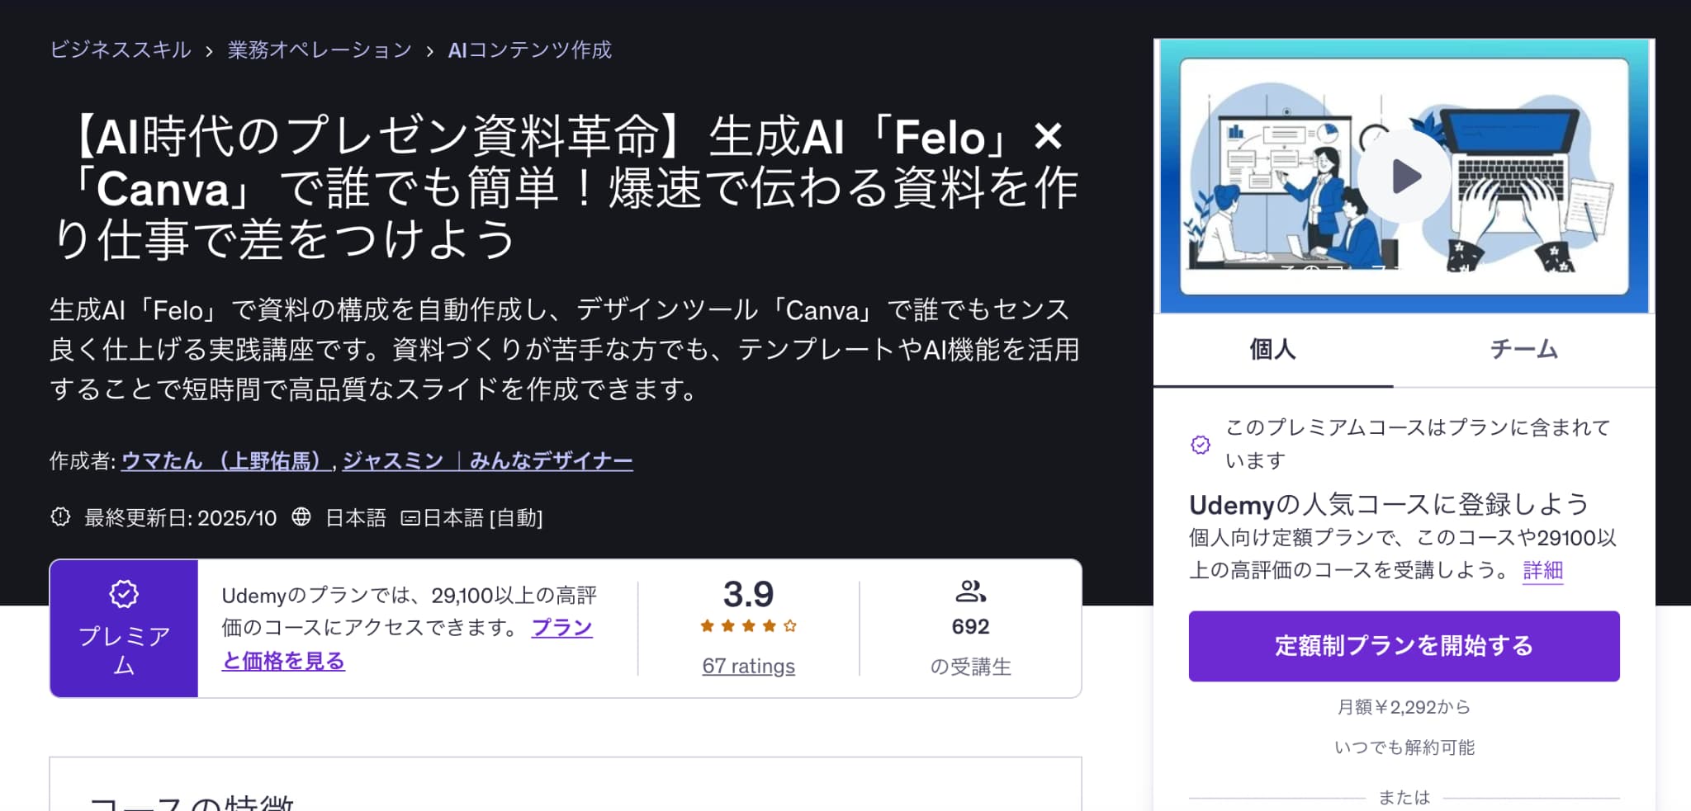Click the plan-included verified badge icon

(1201, 445)
